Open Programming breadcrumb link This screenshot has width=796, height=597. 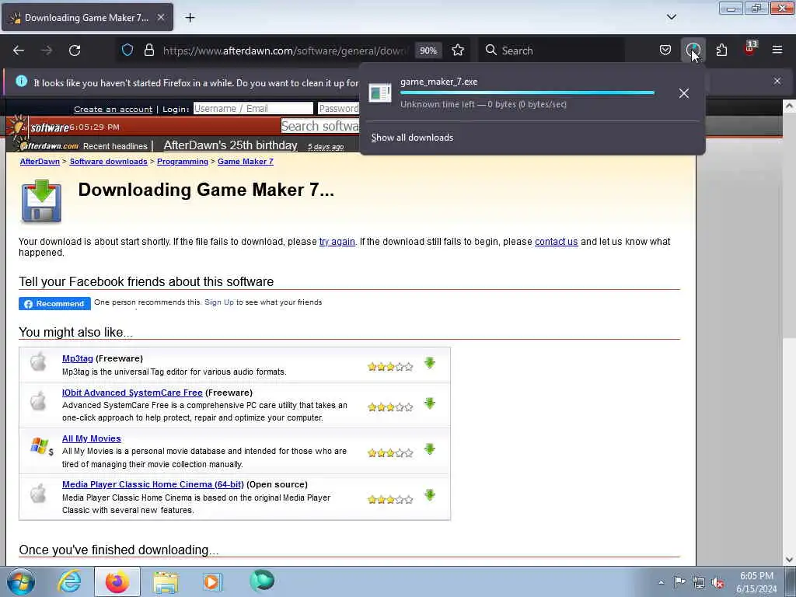pyautogui.click(x=182, y=162)
